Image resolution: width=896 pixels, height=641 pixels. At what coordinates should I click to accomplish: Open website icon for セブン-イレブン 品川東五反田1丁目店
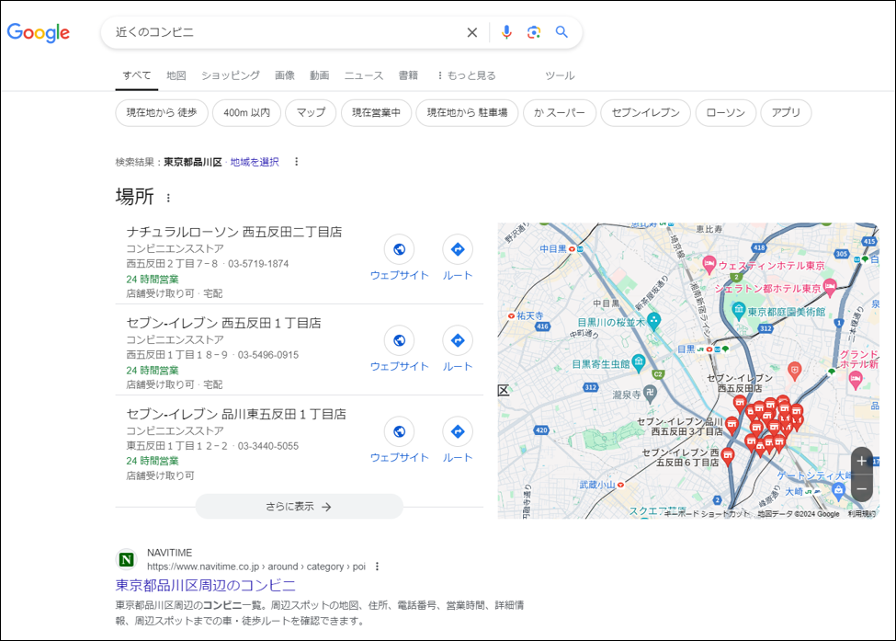(400, 431)
